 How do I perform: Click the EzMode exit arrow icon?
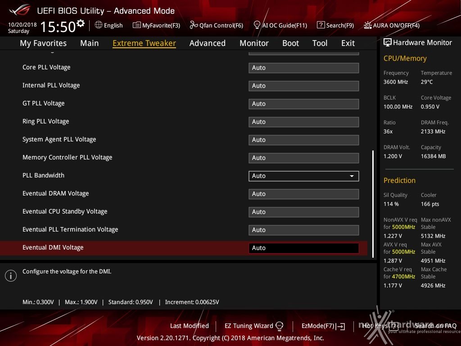pyautogui.click(x=341, y=326)
